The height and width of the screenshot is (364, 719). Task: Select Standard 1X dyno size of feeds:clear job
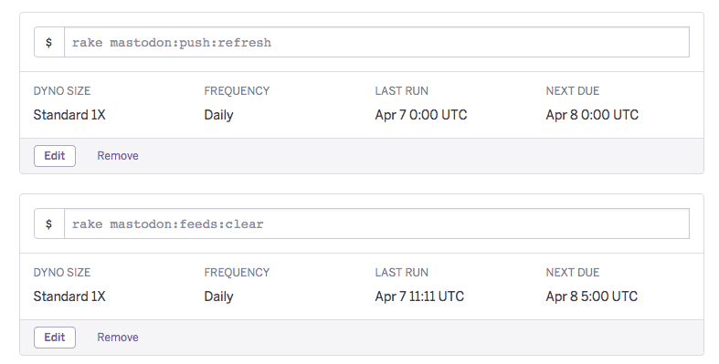[x=69, y=296]
